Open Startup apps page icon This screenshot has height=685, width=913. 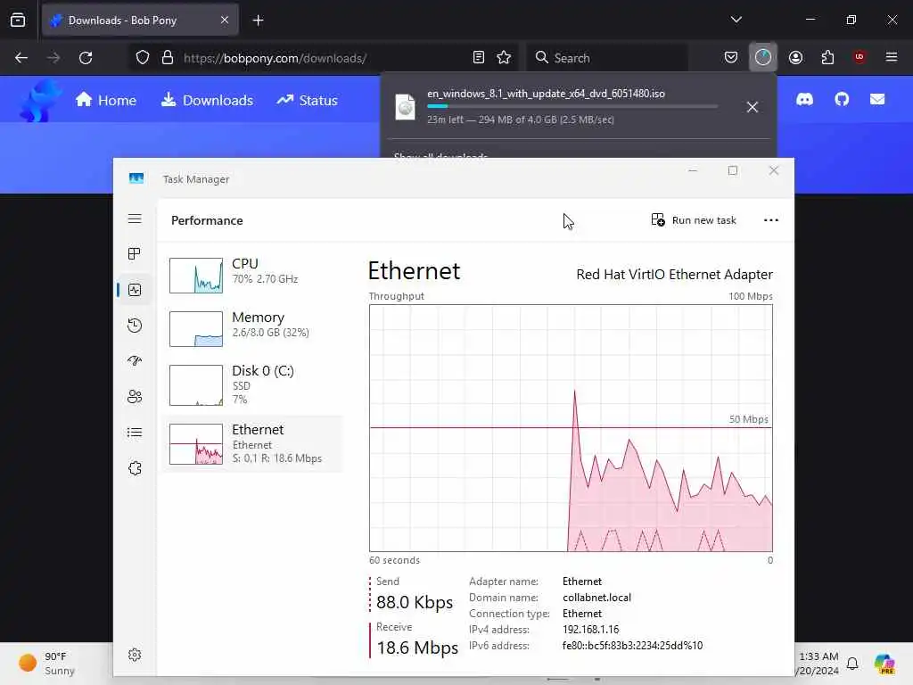pyautogui.click(x=135, y=360)
